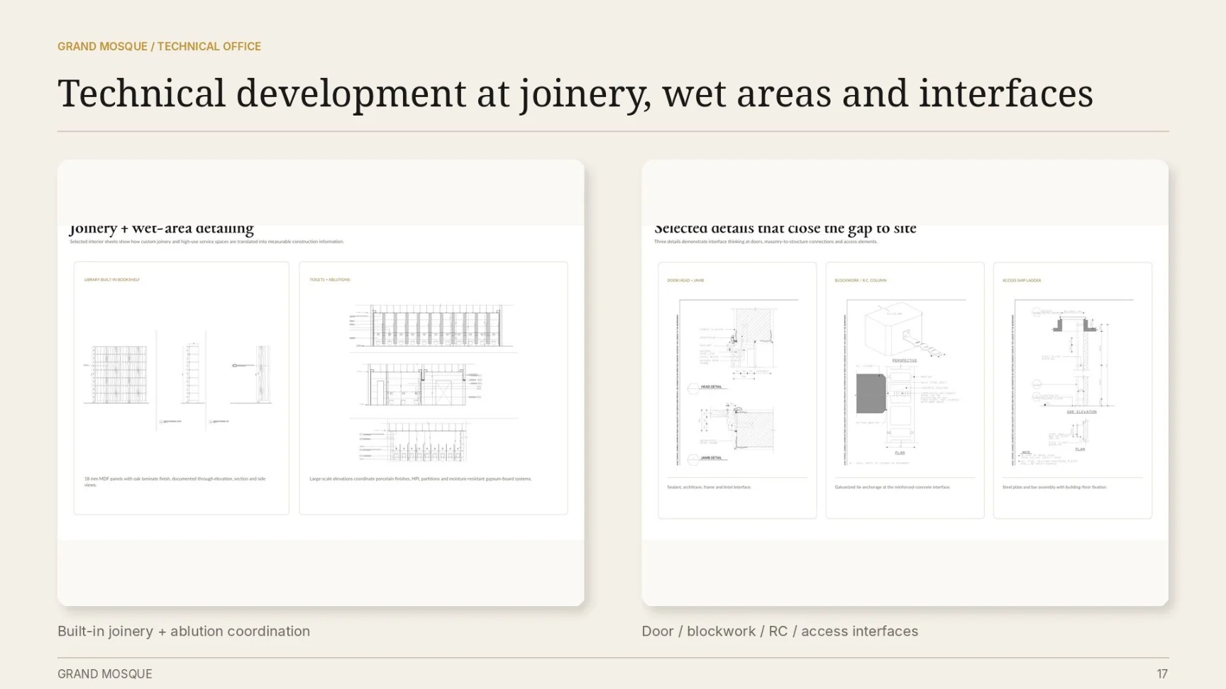Click the footer text 'GRAND MOSQUE'
The width and height of the screenshot is (1226, 689).
pyautogui.click(x=105, y=674)
